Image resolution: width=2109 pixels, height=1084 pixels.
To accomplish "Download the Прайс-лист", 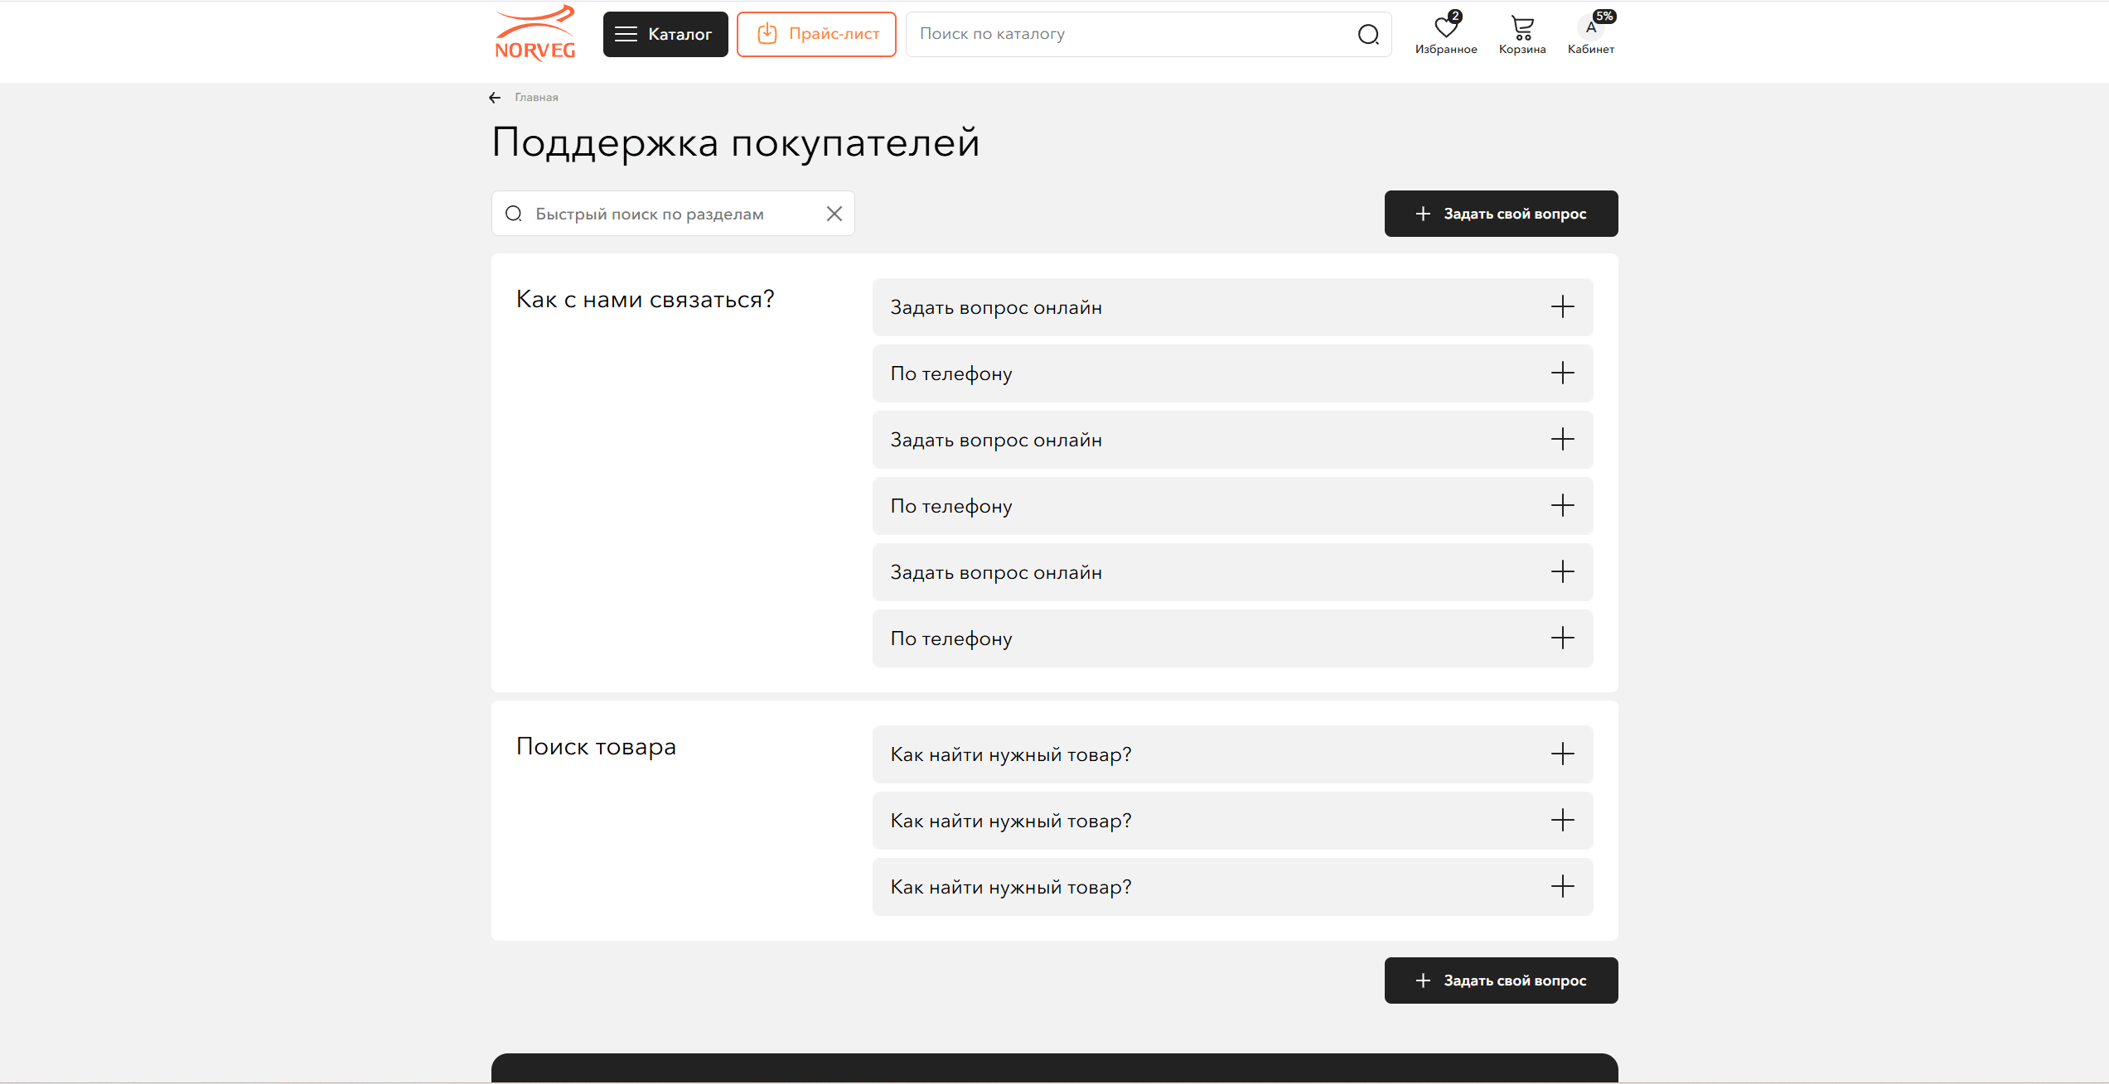I will (x=816, y=34).
